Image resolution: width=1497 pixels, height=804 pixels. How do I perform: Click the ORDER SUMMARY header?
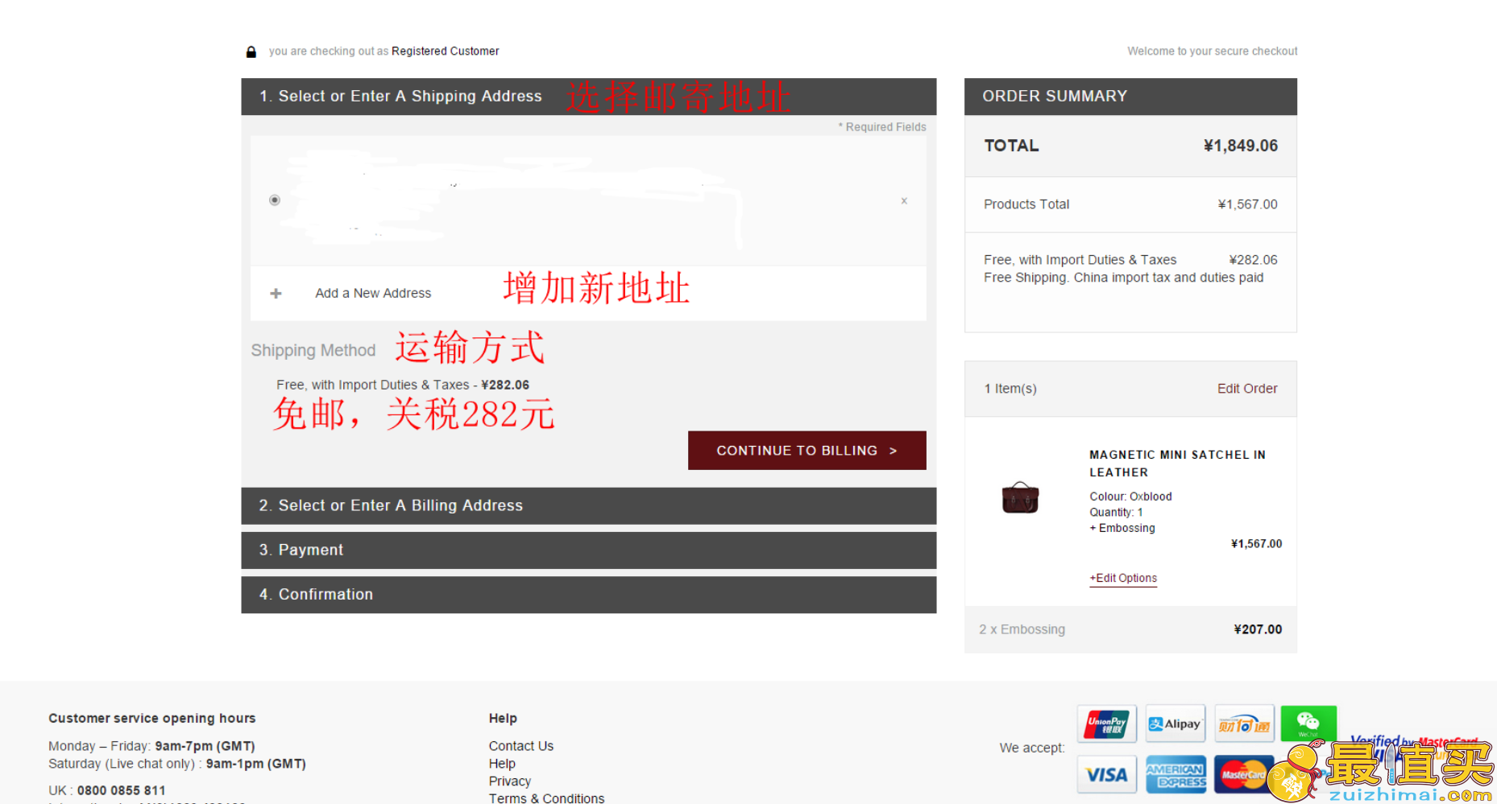(1130, 97)
